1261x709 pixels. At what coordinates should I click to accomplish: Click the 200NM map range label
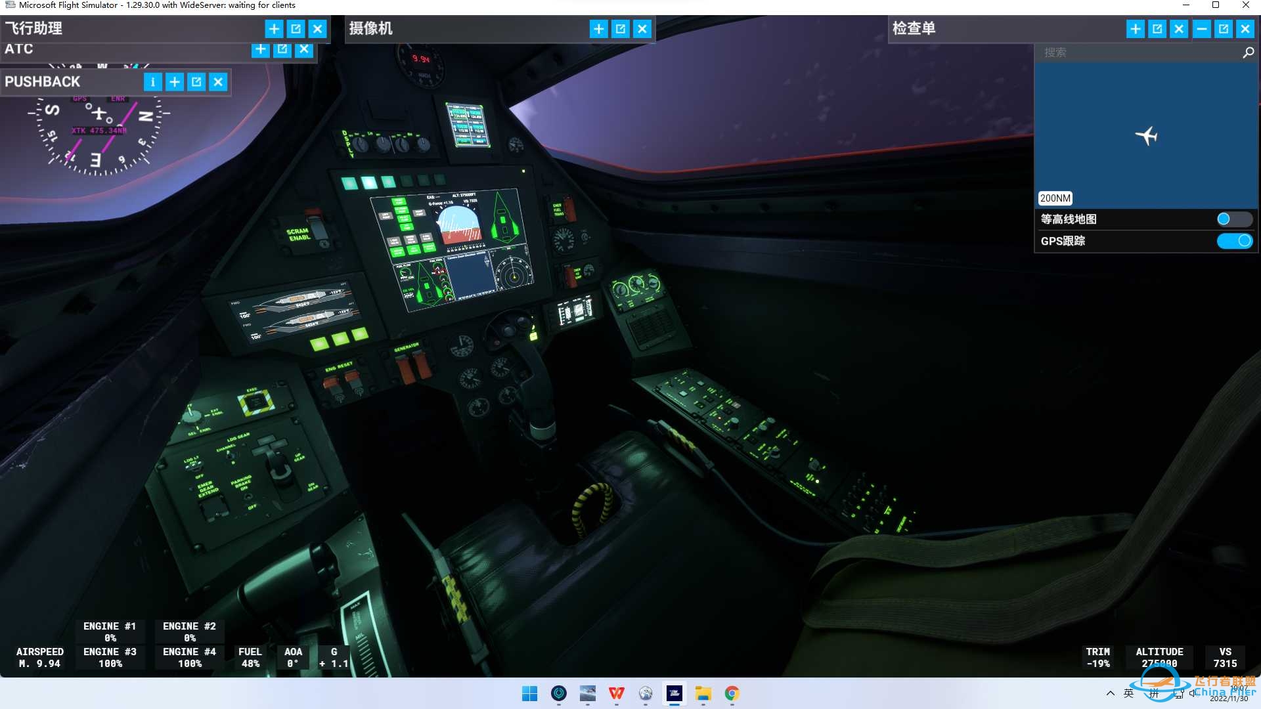(1055, 198)
